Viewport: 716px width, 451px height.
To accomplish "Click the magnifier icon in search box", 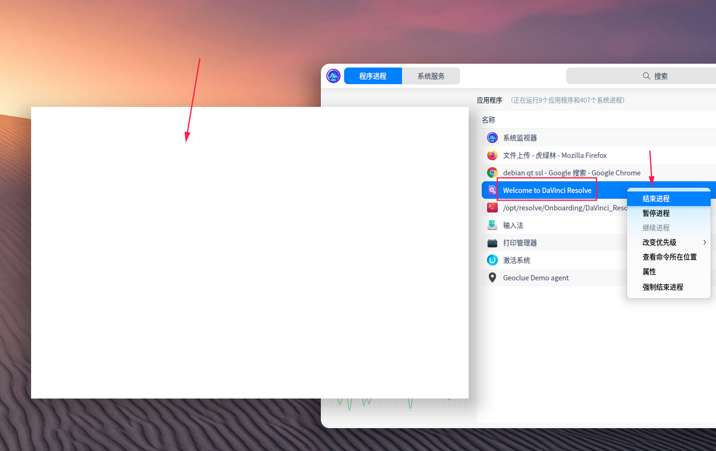I will click(x=646, y=76).
